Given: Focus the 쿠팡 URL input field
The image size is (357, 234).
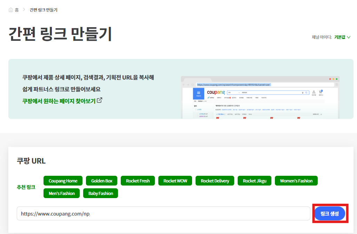Looking at the screenshot, I should click(164, 213).
